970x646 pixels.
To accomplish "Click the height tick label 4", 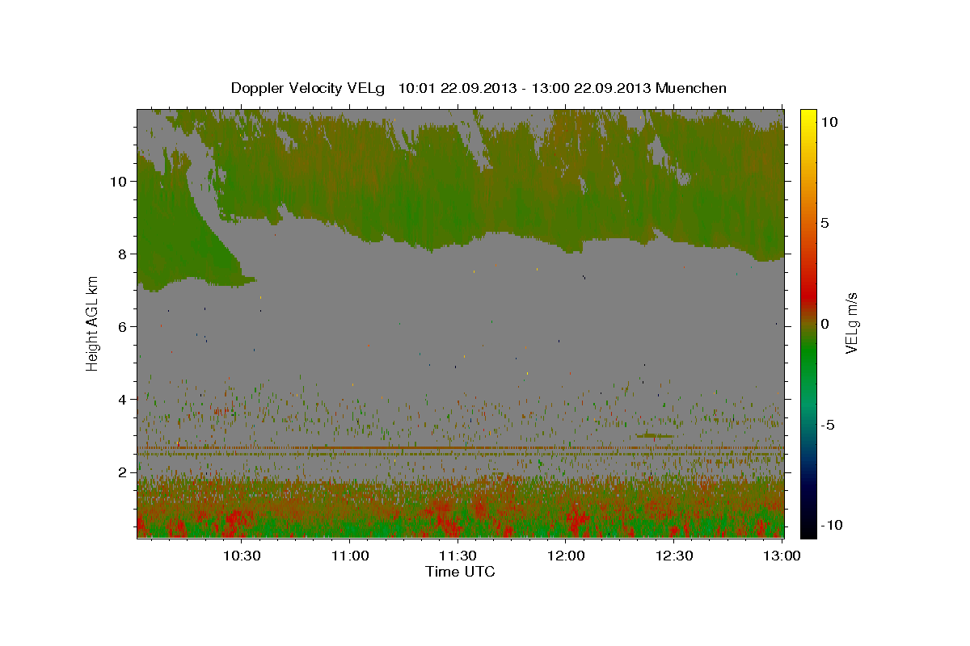I will (x=124, y=400).
